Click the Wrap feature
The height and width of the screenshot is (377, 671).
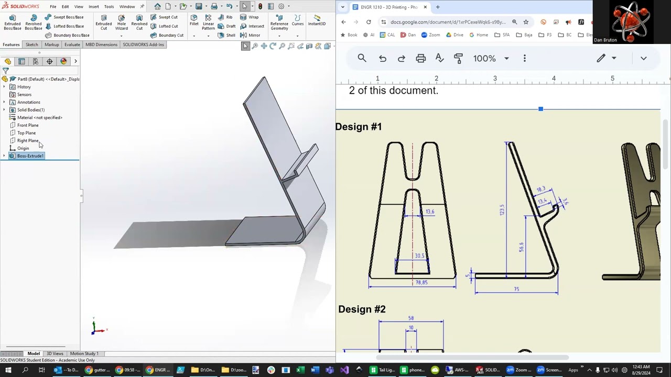(250, 17)
